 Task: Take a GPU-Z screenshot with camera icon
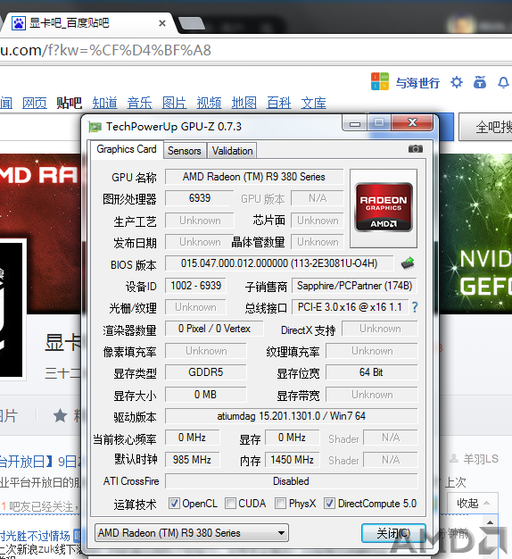[415, 149]
